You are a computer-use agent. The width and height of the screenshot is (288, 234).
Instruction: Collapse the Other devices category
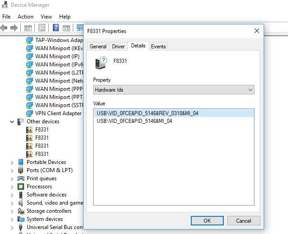[12, 122]
